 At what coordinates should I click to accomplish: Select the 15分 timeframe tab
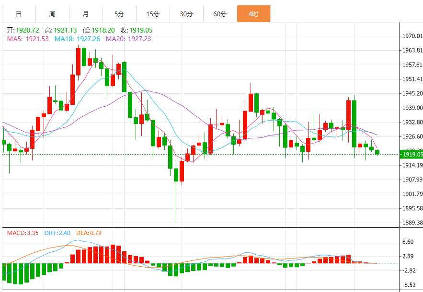[153, 14]
